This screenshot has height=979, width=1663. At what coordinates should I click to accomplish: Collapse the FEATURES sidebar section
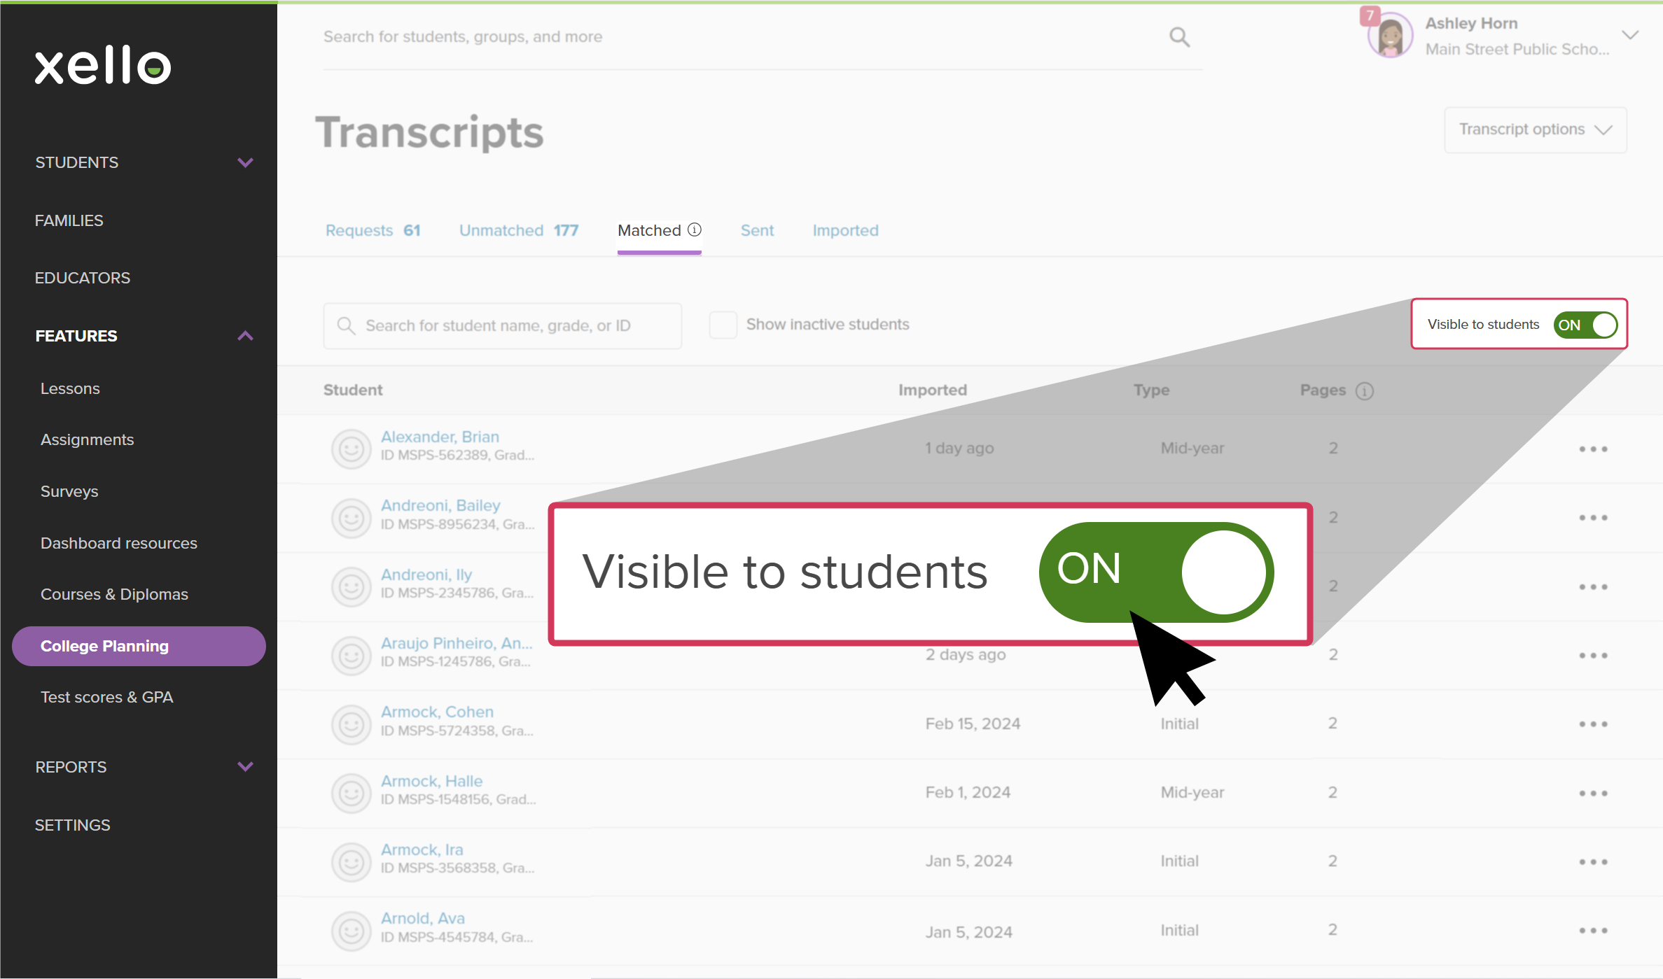[245, 336]
